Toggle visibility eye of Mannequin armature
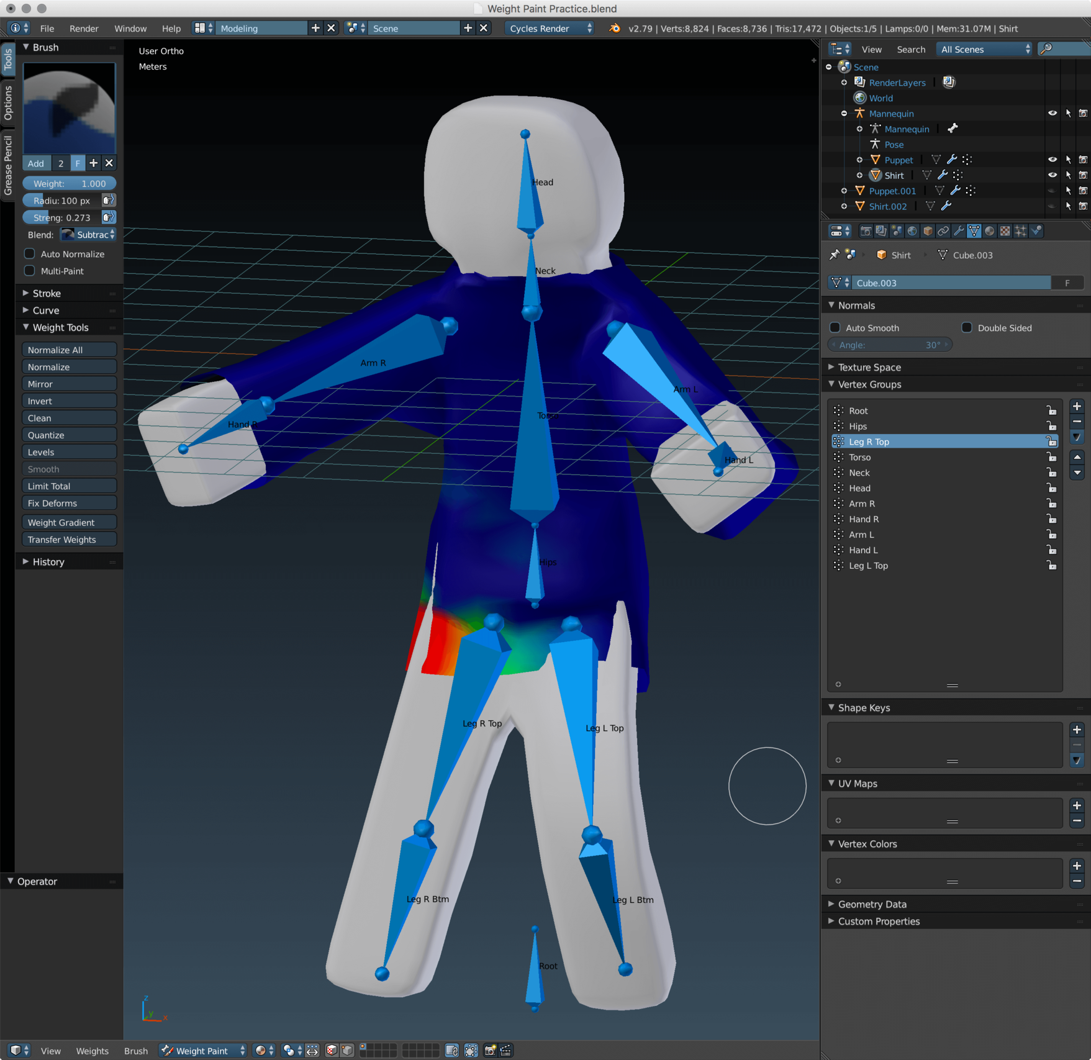The width and height of the screenshot is (1091, 1060). pyautogui.click(x=1053, y=113)
